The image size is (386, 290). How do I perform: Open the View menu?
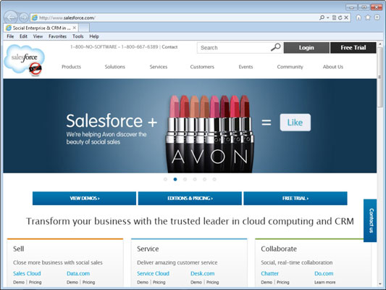(38, 36)
